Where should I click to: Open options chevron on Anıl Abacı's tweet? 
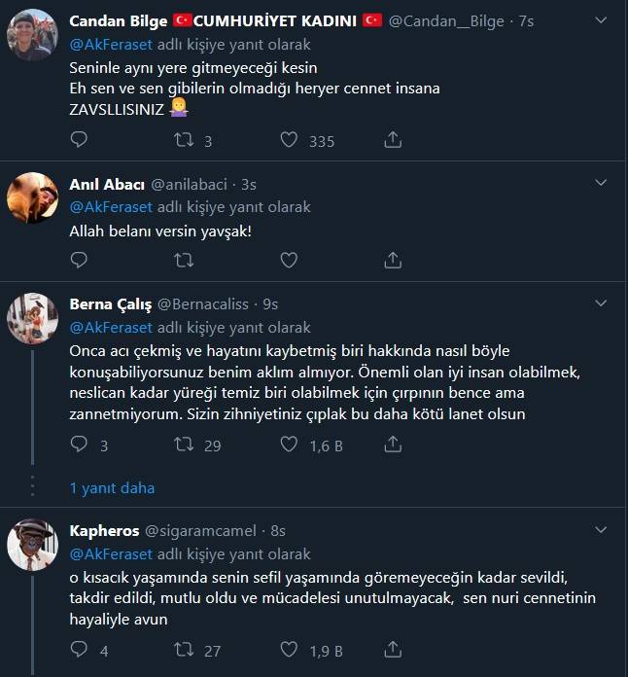[x=601, y=183]
